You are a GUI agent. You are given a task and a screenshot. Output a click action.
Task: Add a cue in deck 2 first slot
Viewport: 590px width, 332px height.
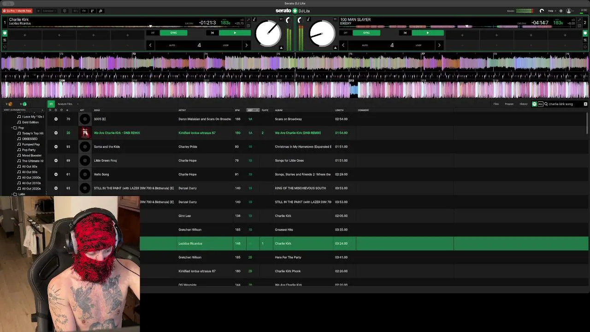click(462, 35)
